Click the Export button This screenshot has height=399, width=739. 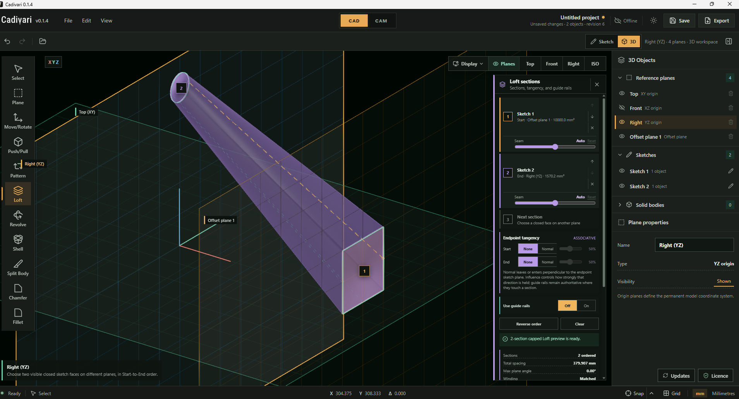pyautogui.click(x=717, y=21)
